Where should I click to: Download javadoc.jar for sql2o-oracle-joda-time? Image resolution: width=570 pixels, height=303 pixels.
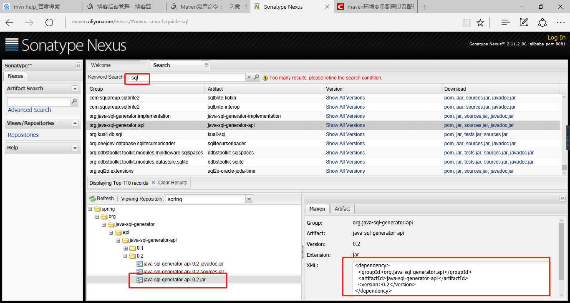(502, 171)
